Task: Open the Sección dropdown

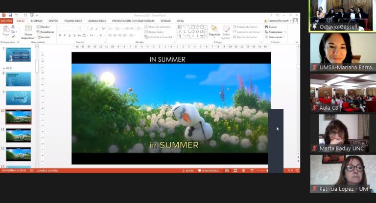Action: tap(45, 37)
